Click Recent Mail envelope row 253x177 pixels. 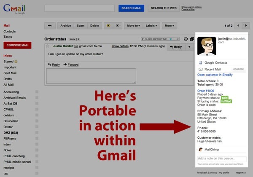213,69
